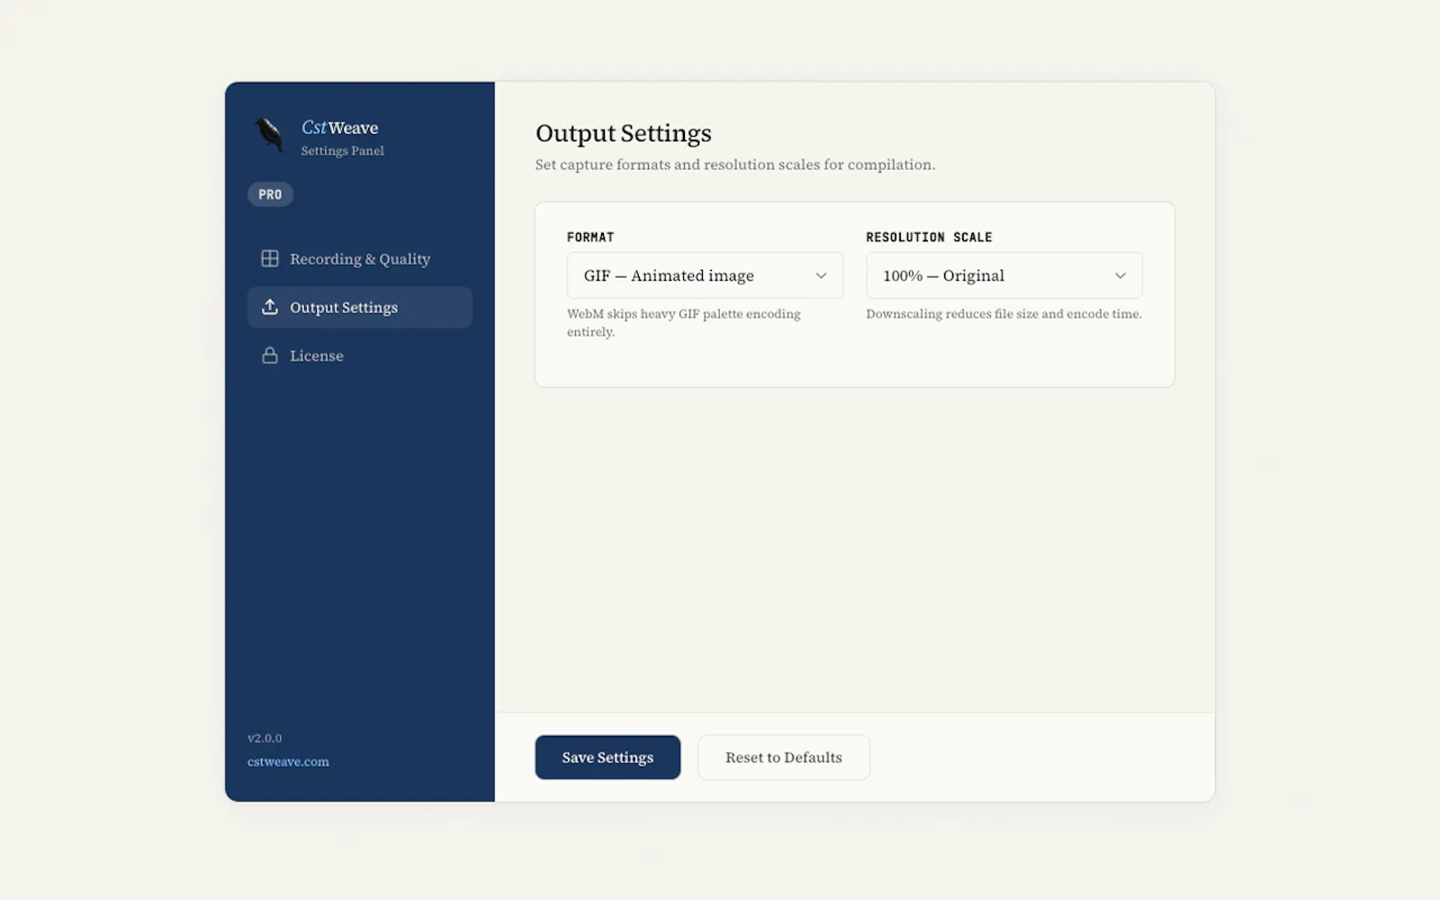Viewport: 1440px width, 900px height.
Task: Click the CstWeave brand name
Action: pyautogui.click(x=339, y=128)
